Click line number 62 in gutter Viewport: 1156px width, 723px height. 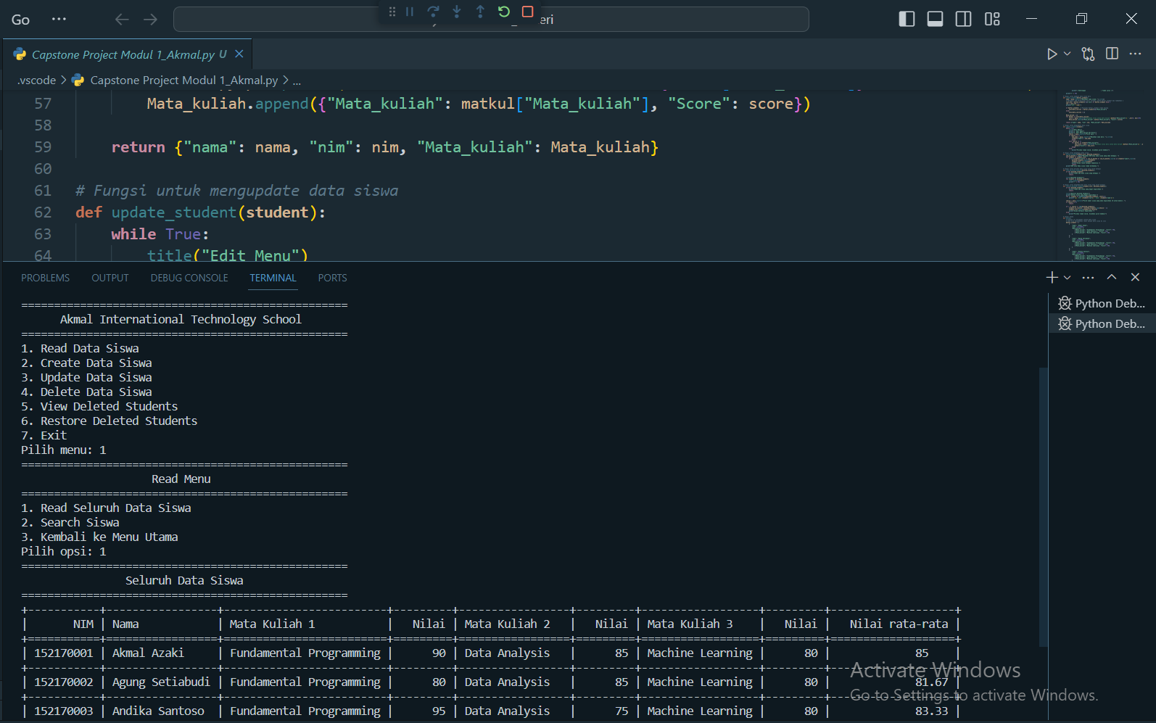[43, 212]
